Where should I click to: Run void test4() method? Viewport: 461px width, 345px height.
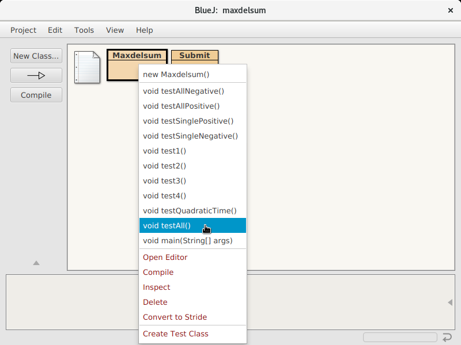(192, 196)
